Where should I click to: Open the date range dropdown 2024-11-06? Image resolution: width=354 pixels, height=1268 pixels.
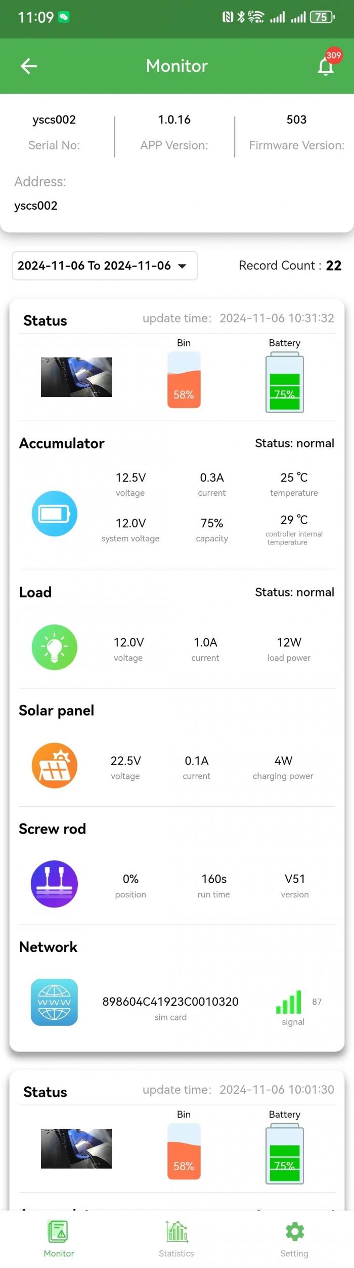click(x=105, y=265)
